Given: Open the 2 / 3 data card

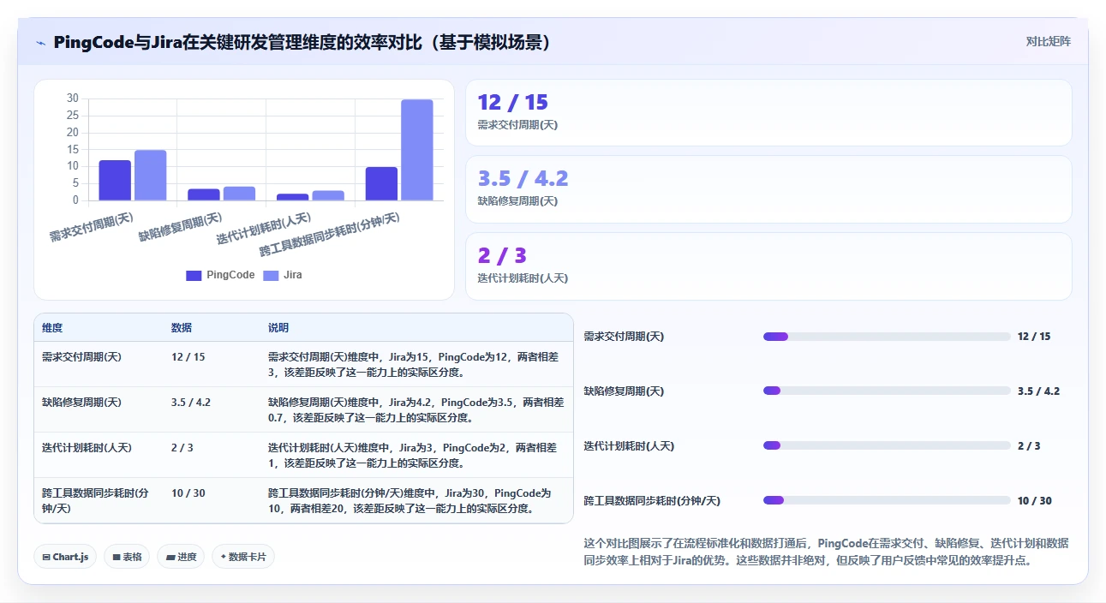Looking at the screenshot, I should (x=768, y=266).
